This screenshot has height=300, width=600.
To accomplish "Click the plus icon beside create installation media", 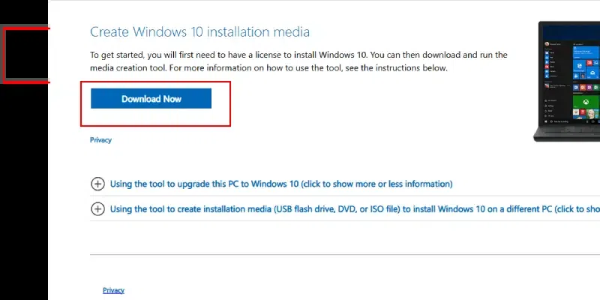I will (x=97, y=209).
